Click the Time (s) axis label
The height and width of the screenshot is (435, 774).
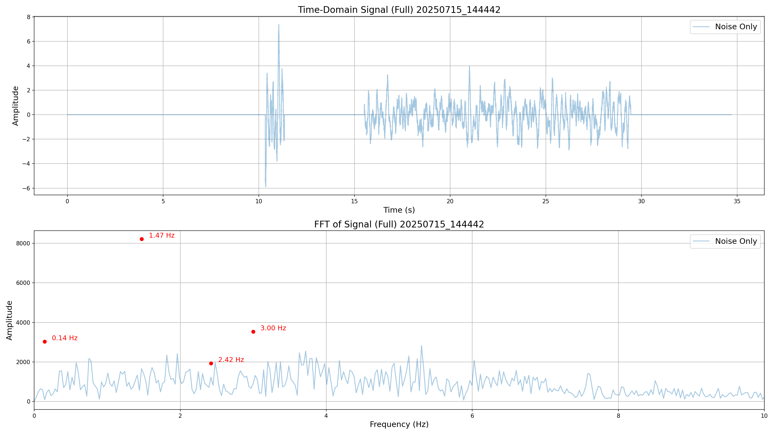399,210
